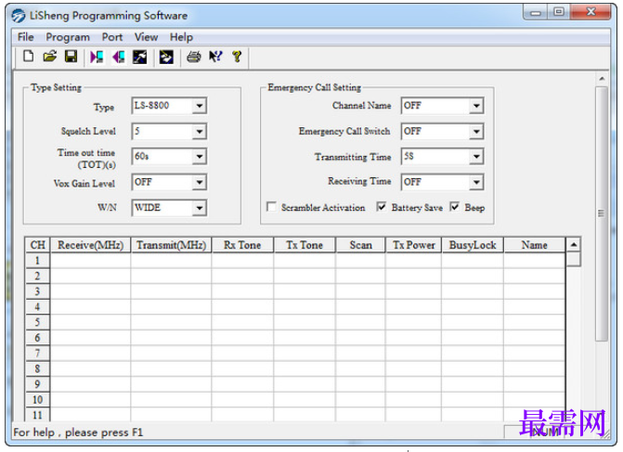This screenshot has width=623, height=452.
Task: Click the main vertical scrollbar thumb
Action: click(602, 213)
